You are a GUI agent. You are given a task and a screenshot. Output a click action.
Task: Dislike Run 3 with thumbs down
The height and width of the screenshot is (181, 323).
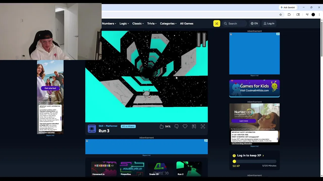[x=176, y=126]
